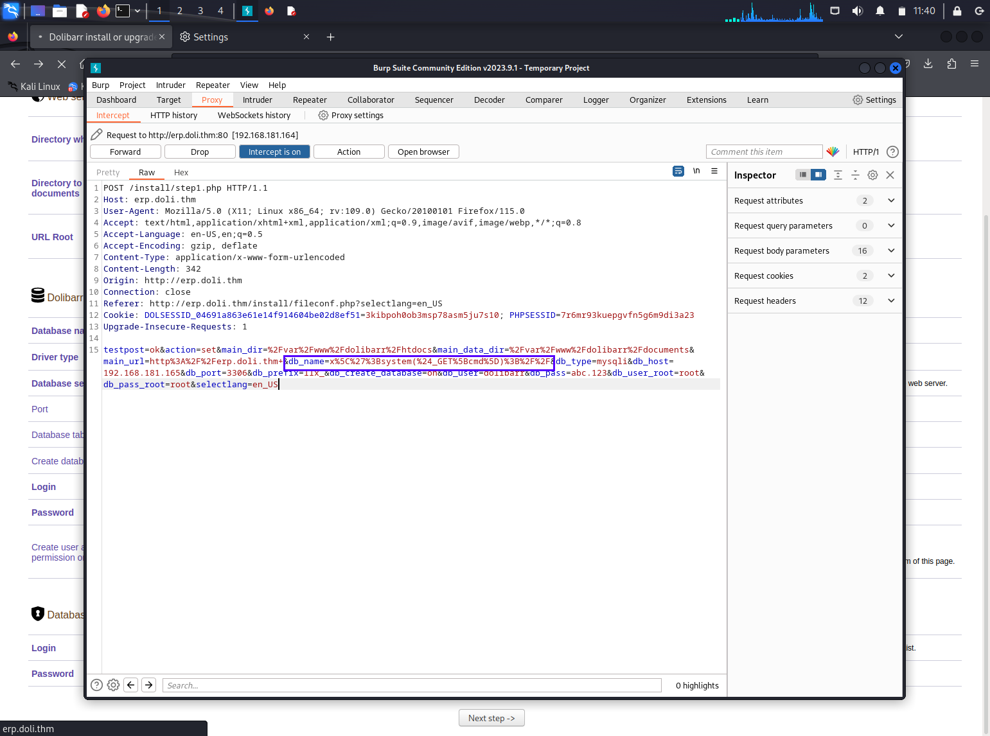
Task: Open the message editor hamburger menu
Action: 714,171
